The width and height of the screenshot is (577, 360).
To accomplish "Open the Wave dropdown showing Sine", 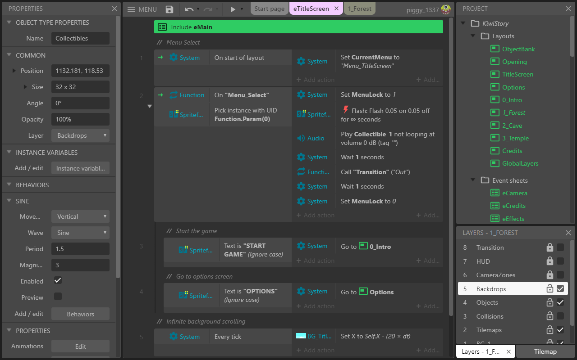I will [80, 233].
